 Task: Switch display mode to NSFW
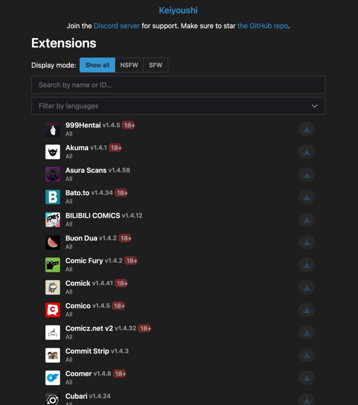pos(129,65)
